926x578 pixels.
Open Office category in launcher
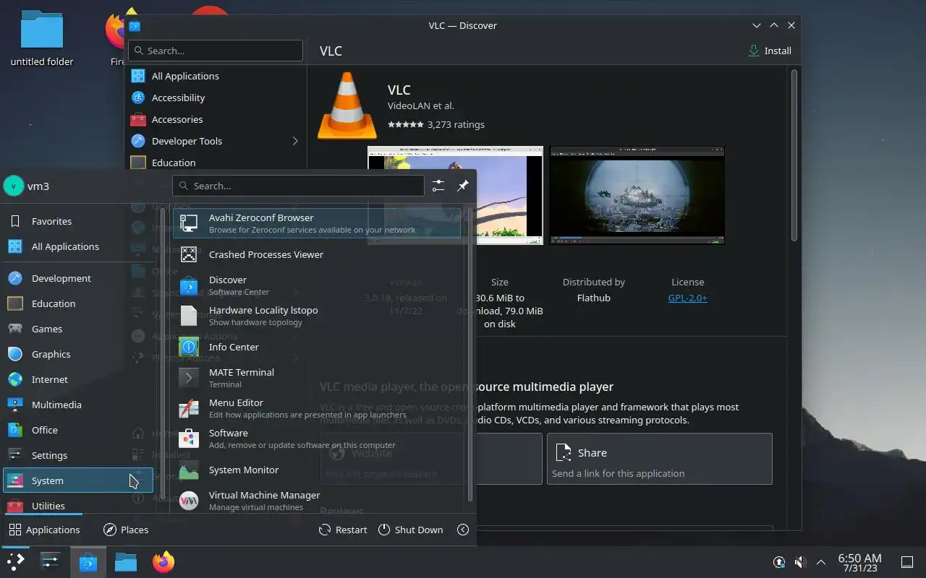78,430
